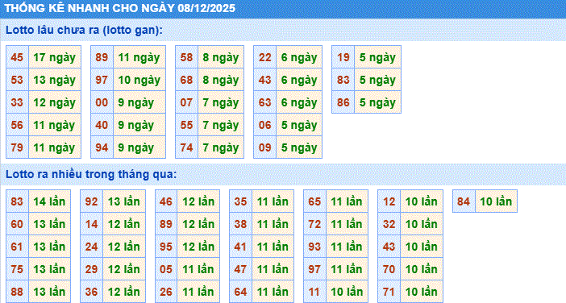
Task: Select frequent number 93
Action: [x=314, y=247]
